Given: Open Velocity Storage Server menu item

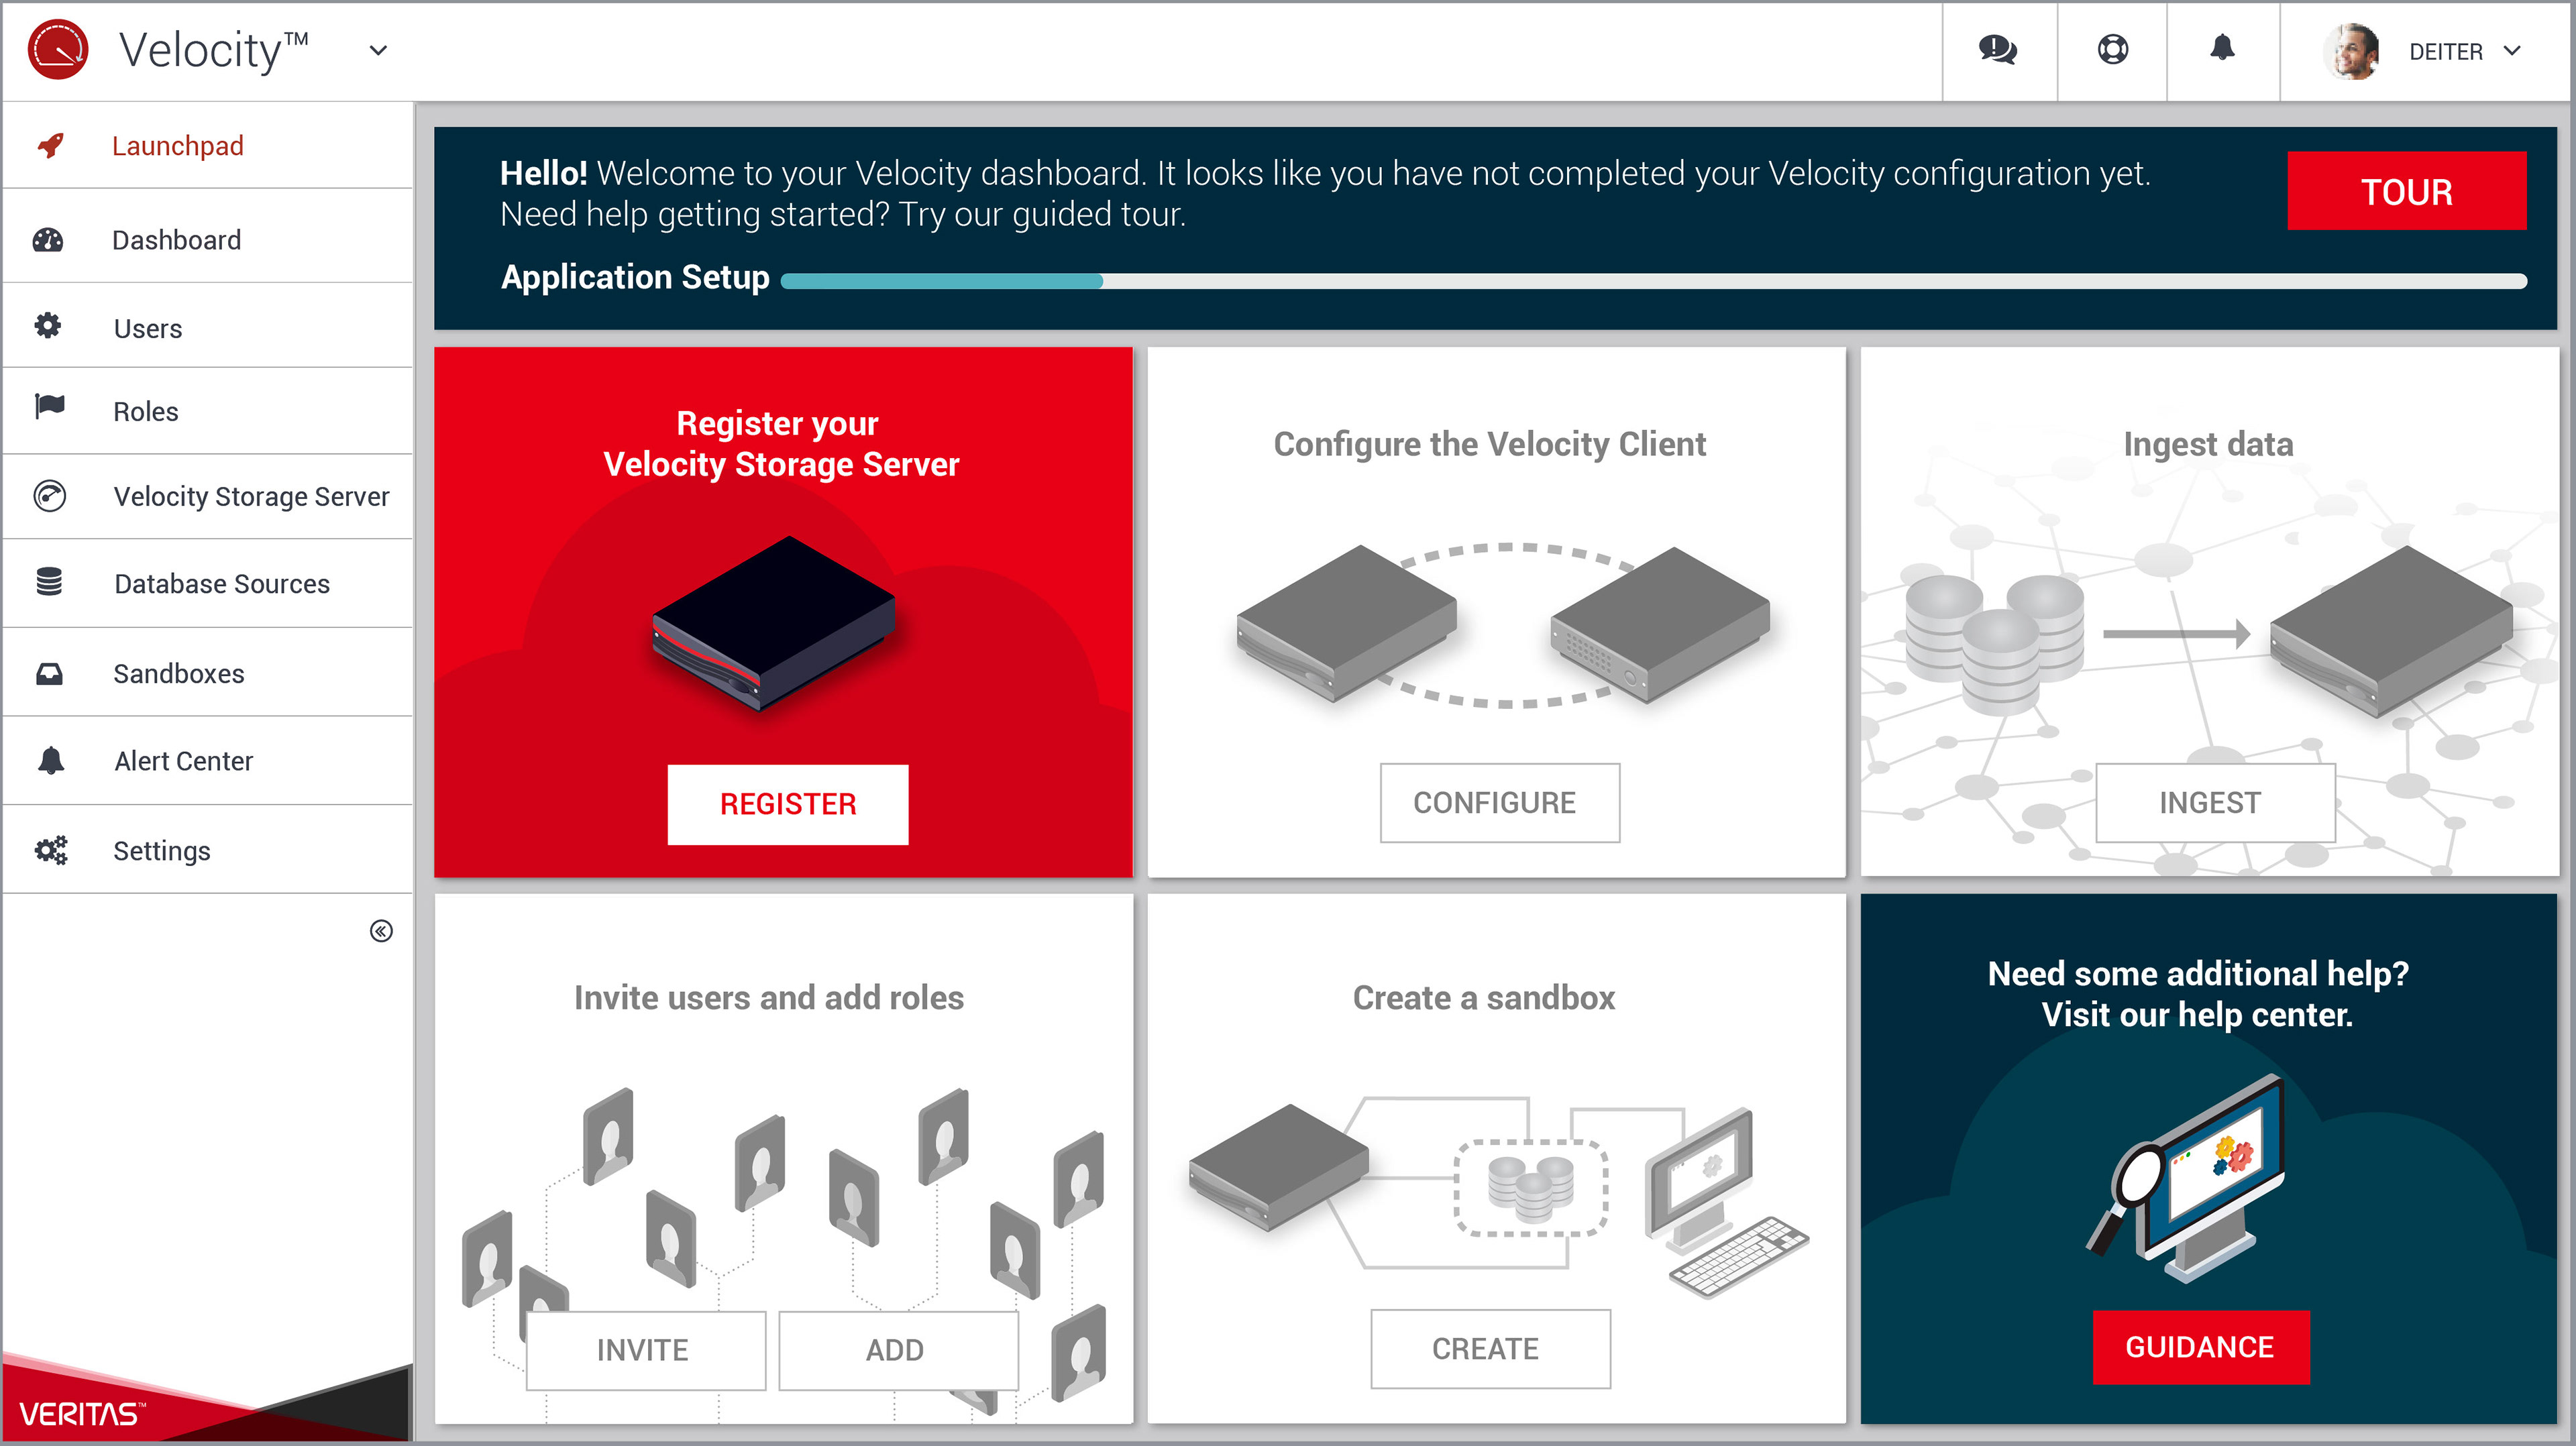Looking at the screenshot, I should coord(251,496).
